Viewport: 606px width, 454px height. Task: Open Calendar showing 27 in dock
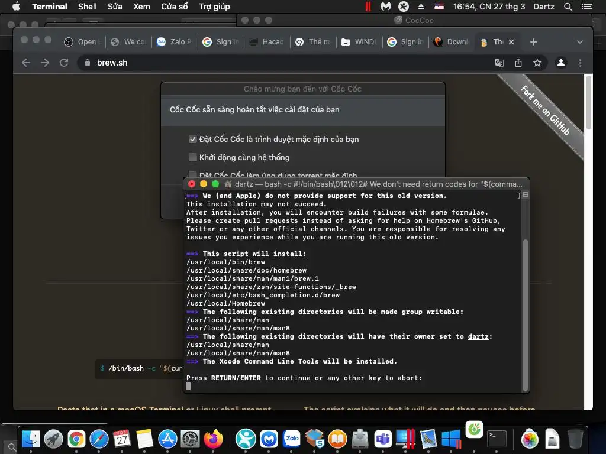point(122,439)
